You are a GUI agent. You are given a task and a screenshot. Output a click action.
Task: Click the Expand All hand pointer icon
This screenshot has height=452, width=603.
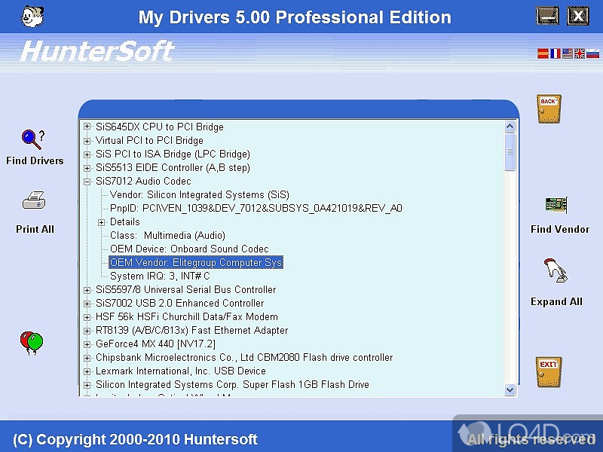(556, 270)
